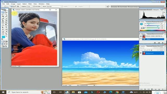Toggle Lock all padlock in Layers panel
The image size is (167, 94).
tap(151, 50)
